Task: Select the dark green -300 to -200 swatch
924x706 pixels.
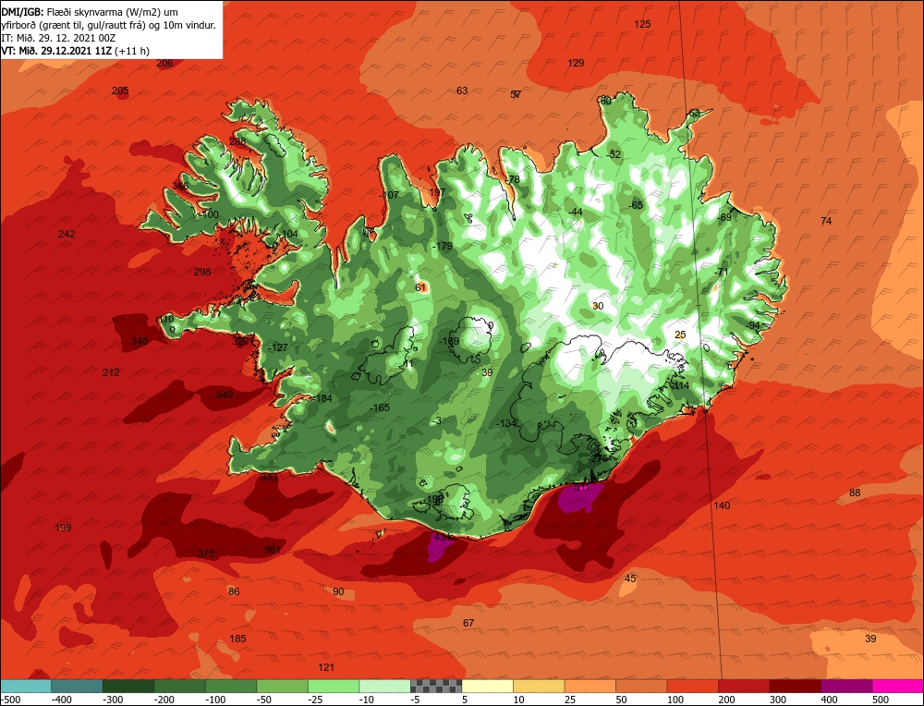Action: coord(128,686)
